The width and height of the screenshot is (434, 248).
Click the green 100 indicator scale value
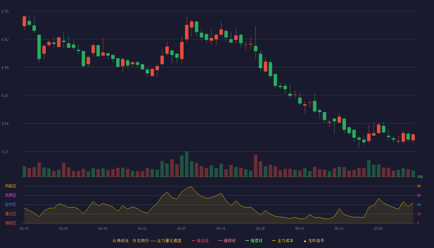tap(420, 177)
